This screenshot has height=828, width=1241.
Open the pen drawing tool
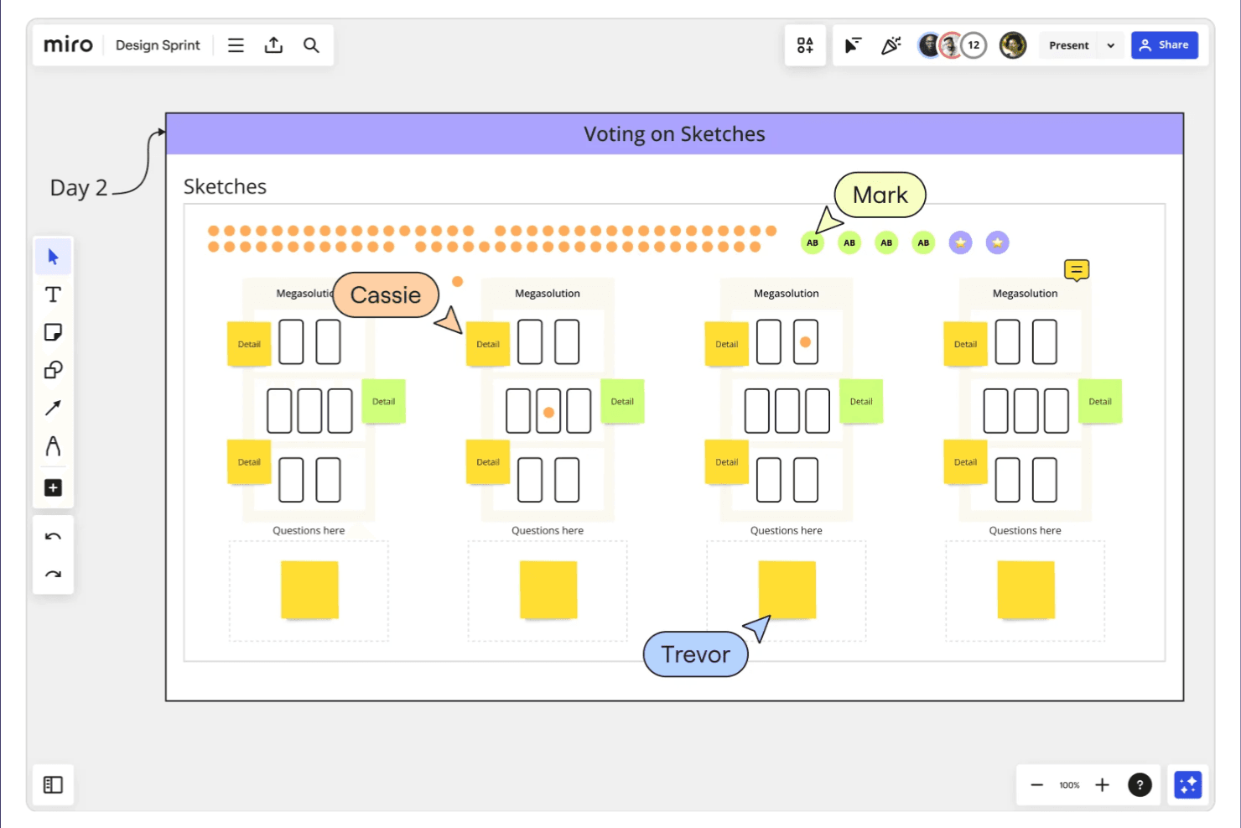[53, 445]
